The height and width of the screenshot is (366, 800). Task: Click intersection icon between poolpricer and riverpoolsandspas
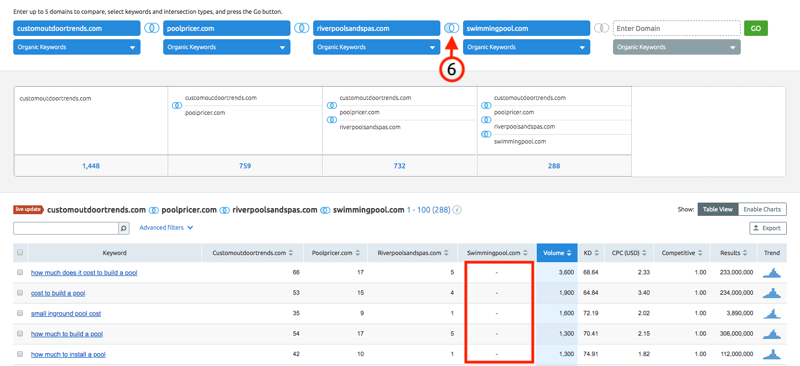point(302,28)
